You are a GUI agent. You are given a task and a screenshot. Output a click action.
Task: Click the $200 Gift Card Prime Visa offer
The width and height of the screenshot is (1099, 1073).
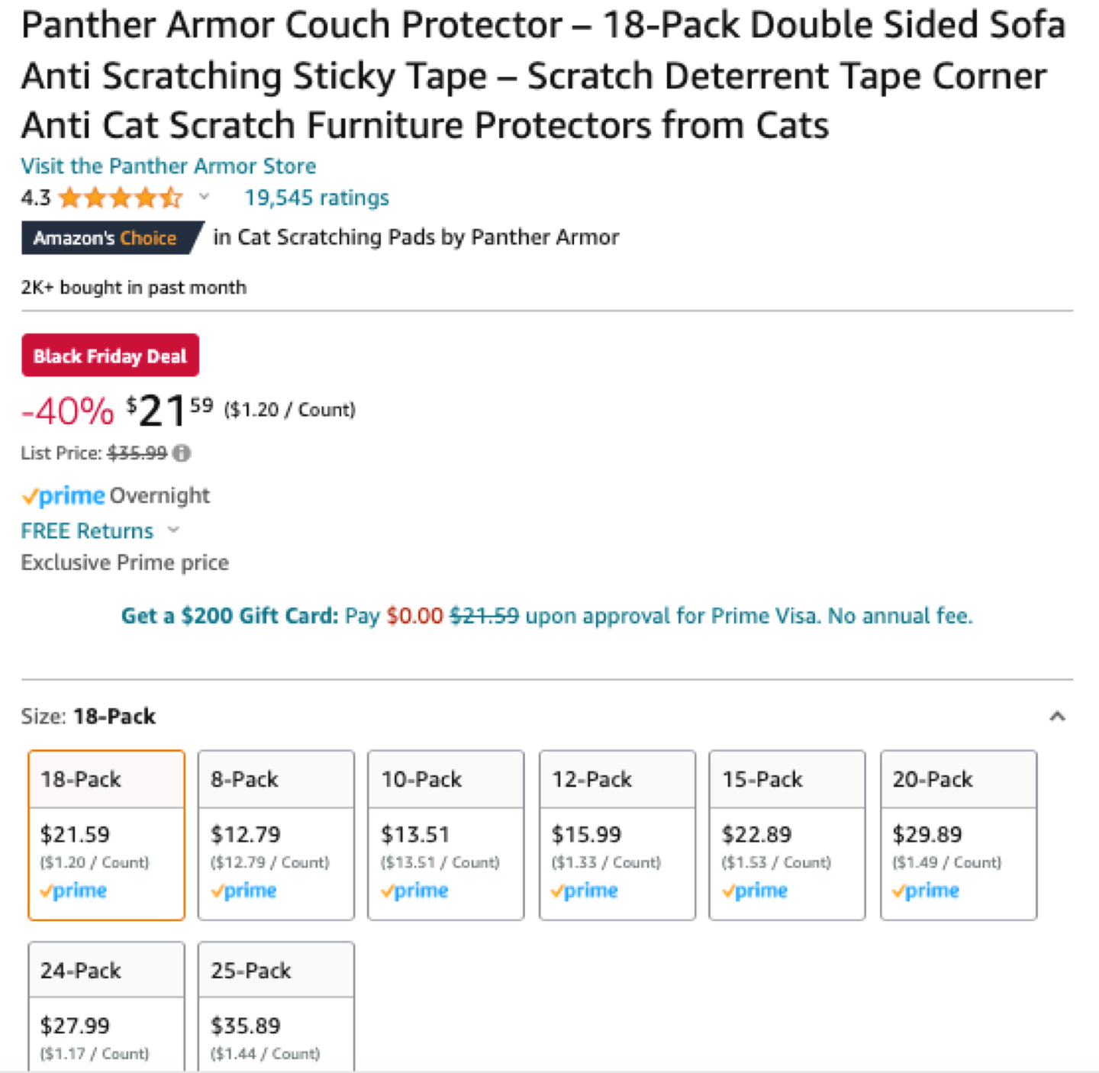546,616
